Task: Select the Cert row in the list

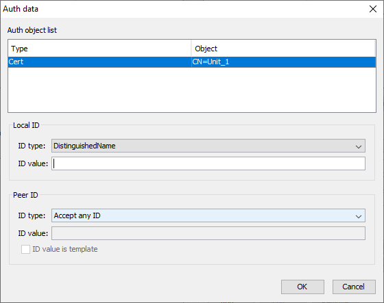Action: (192, 62)
